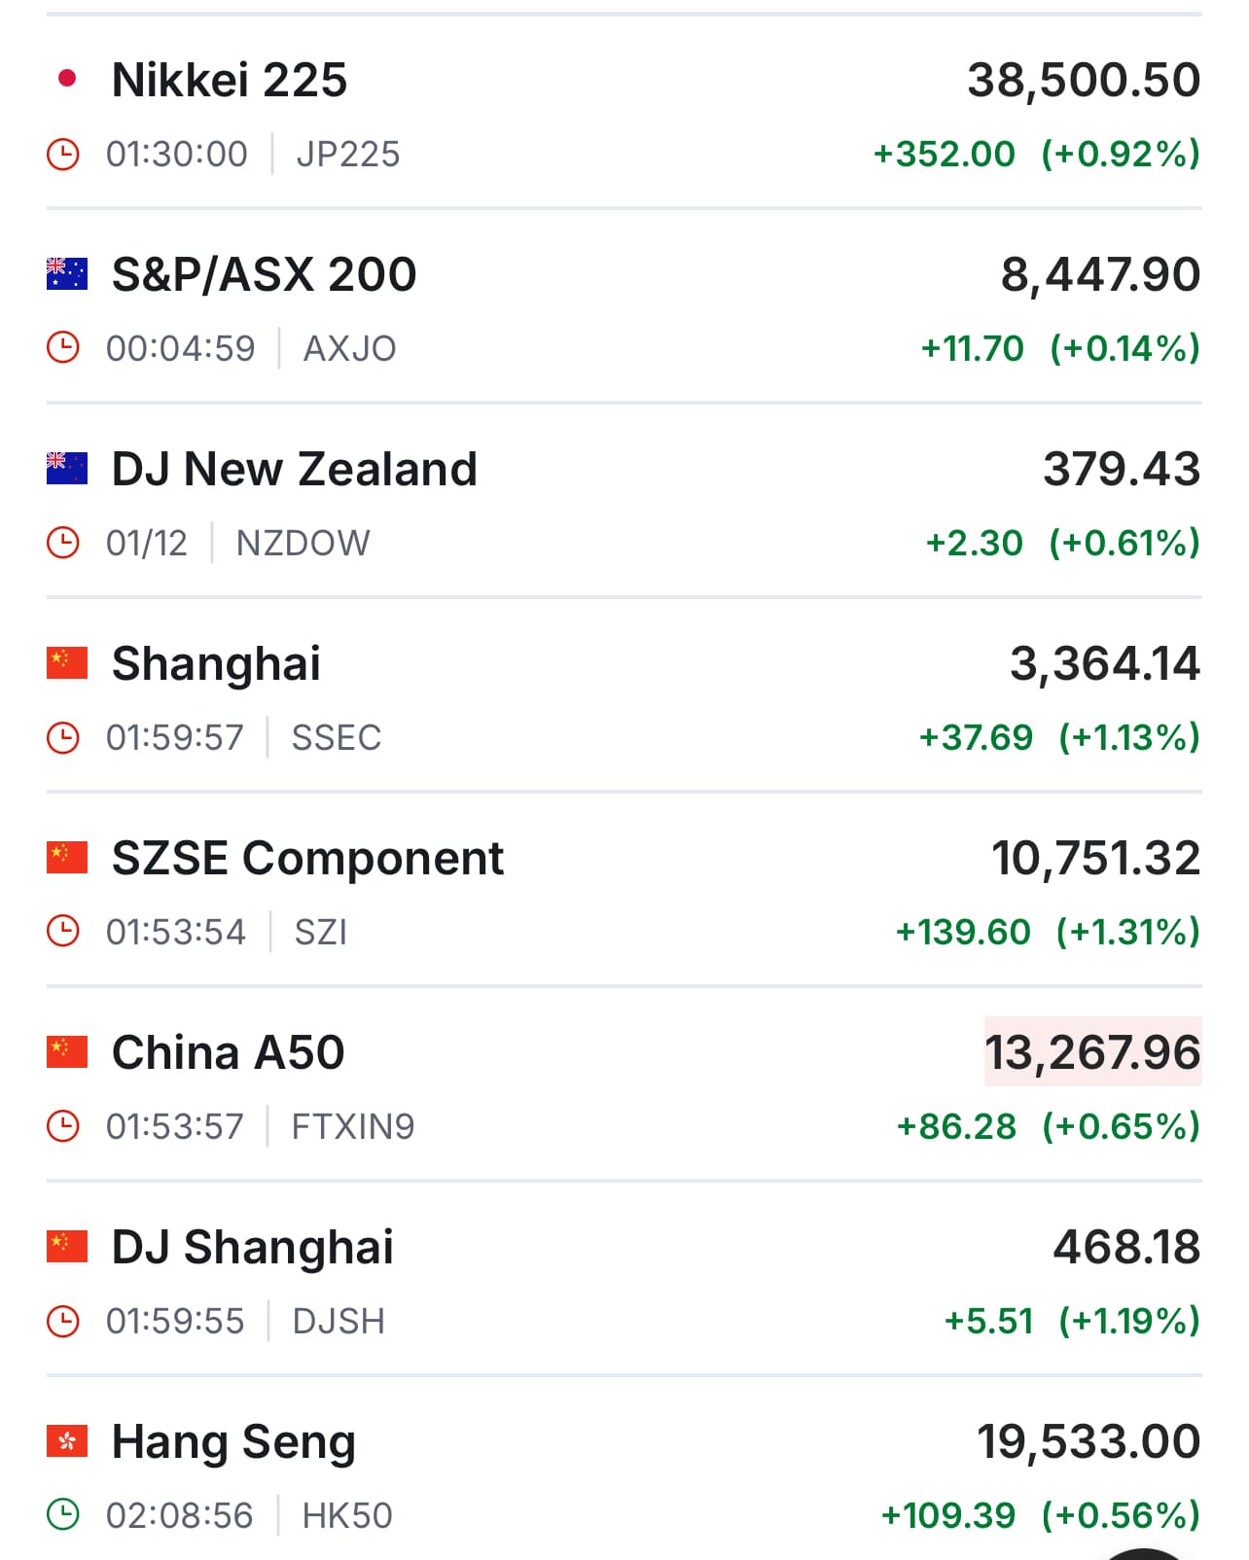This screenshot has height=1560, width=1249.
Task: Open the SZSE Component index page
Action: click(307, 858)
